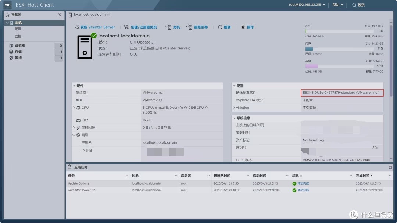Click the 操作 gear icon

pyautogui.click(x=243, y=27)
